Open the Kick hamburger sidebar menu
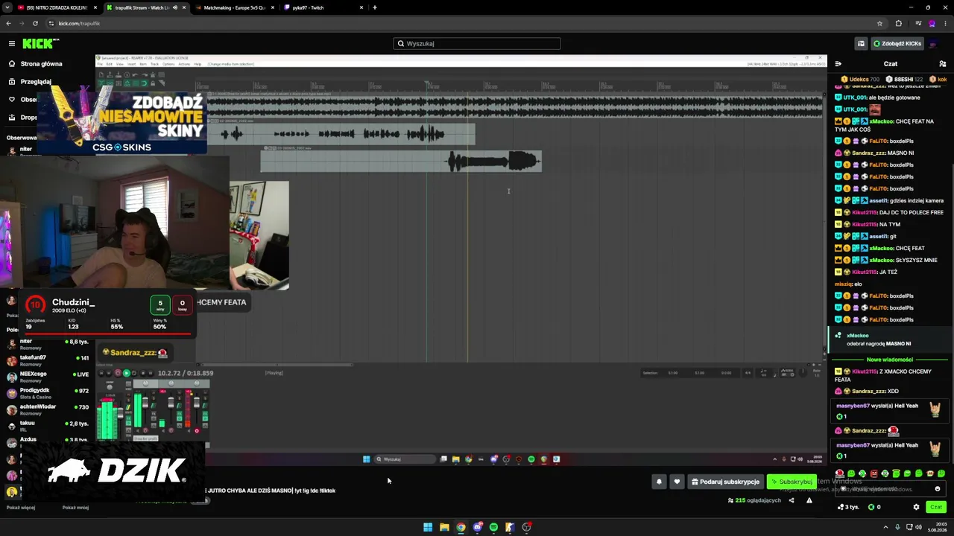954x536 pixels. click(12, 43)
